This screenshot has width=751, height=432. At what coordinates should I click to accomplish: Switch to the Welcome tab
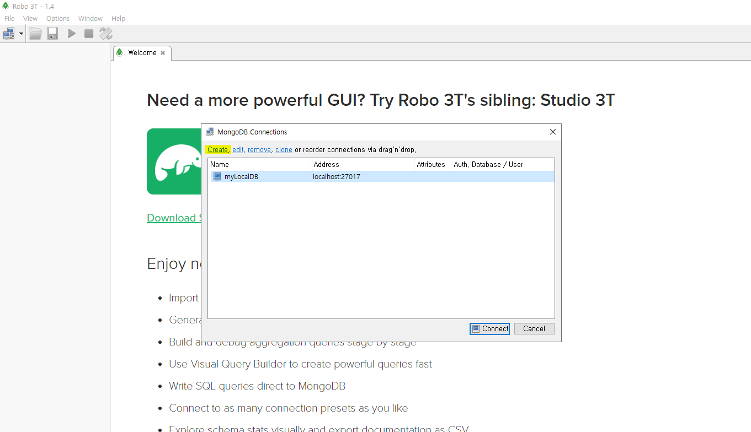pyautogui.click(x=142, y=53)
